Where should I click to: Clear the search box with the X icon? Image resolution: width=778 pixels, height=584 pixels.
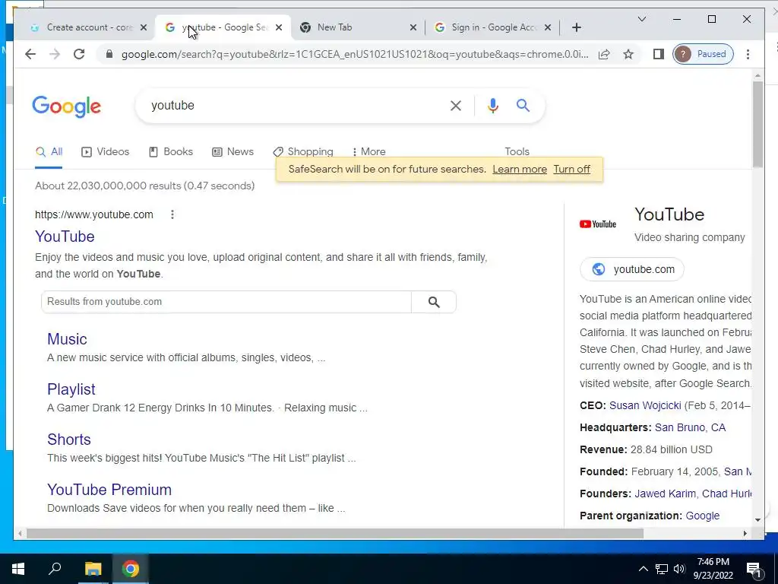456,105
